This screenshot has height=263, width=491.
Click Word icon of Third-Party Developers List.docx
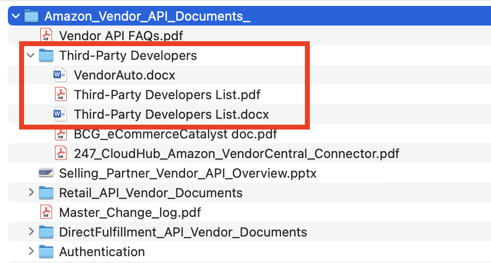60,114
